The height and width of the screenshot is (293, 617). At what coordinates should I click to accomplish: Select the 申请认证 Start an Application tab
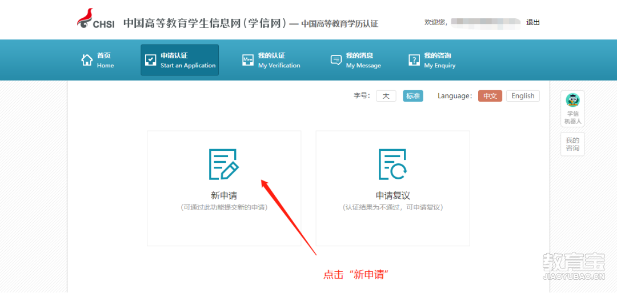coord(179,60)
